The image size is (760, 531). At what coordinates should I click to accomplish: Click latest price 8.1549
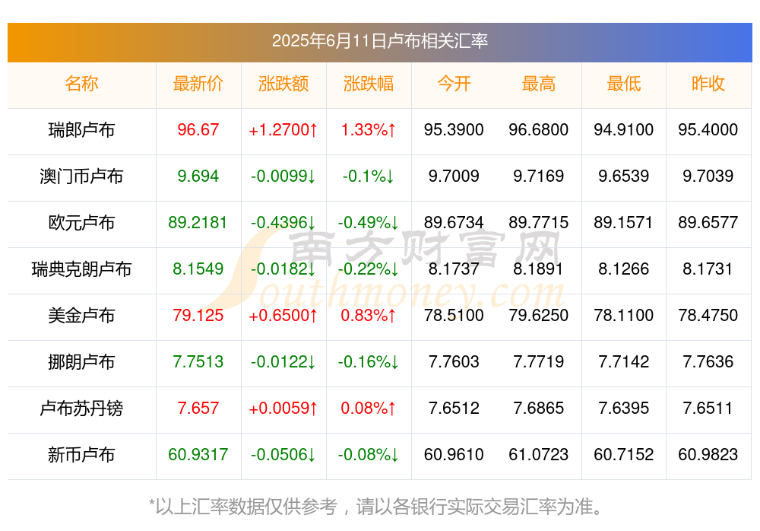point(198,269)
